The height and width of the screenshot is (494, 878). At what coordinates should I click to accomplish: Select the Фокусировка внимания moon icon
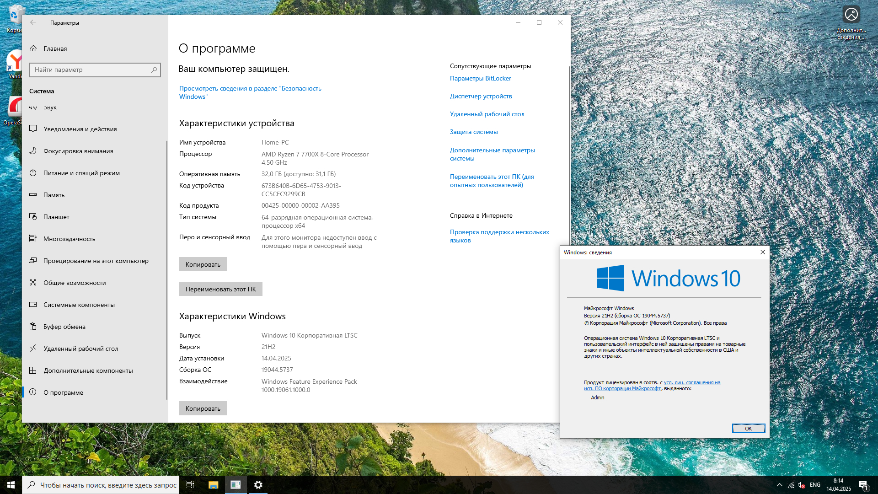(33, 151)
